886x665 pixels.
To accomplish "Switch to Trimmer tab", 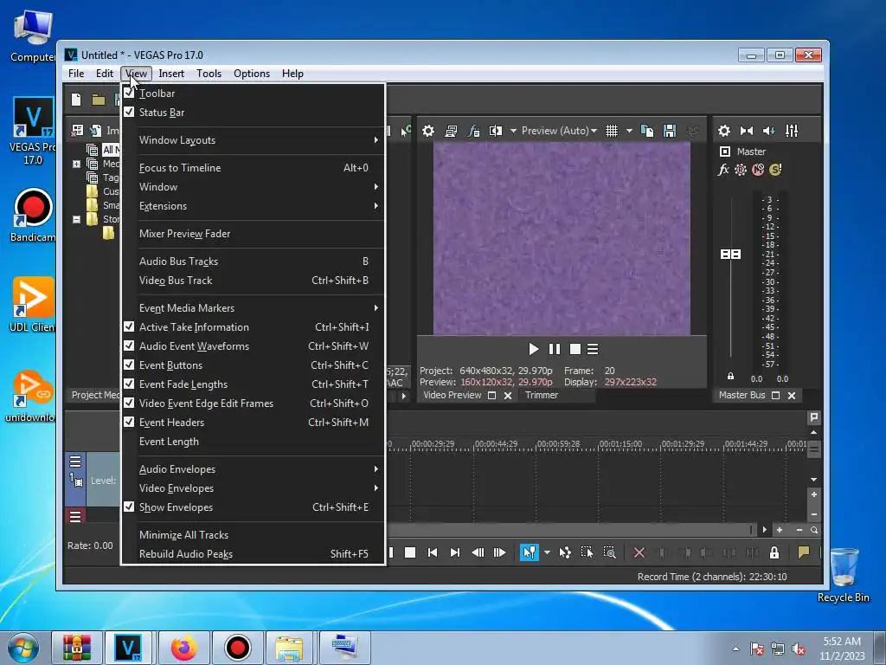I will tap(542, 395).
